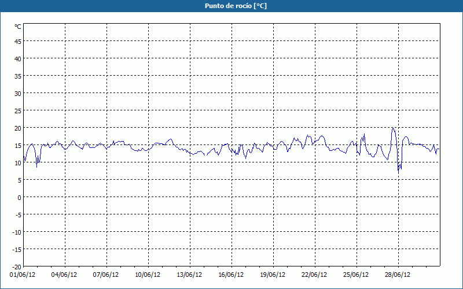Click the date label 22/06/12
This screenshot has height=289, width=463.
click(x=314, y=275)
